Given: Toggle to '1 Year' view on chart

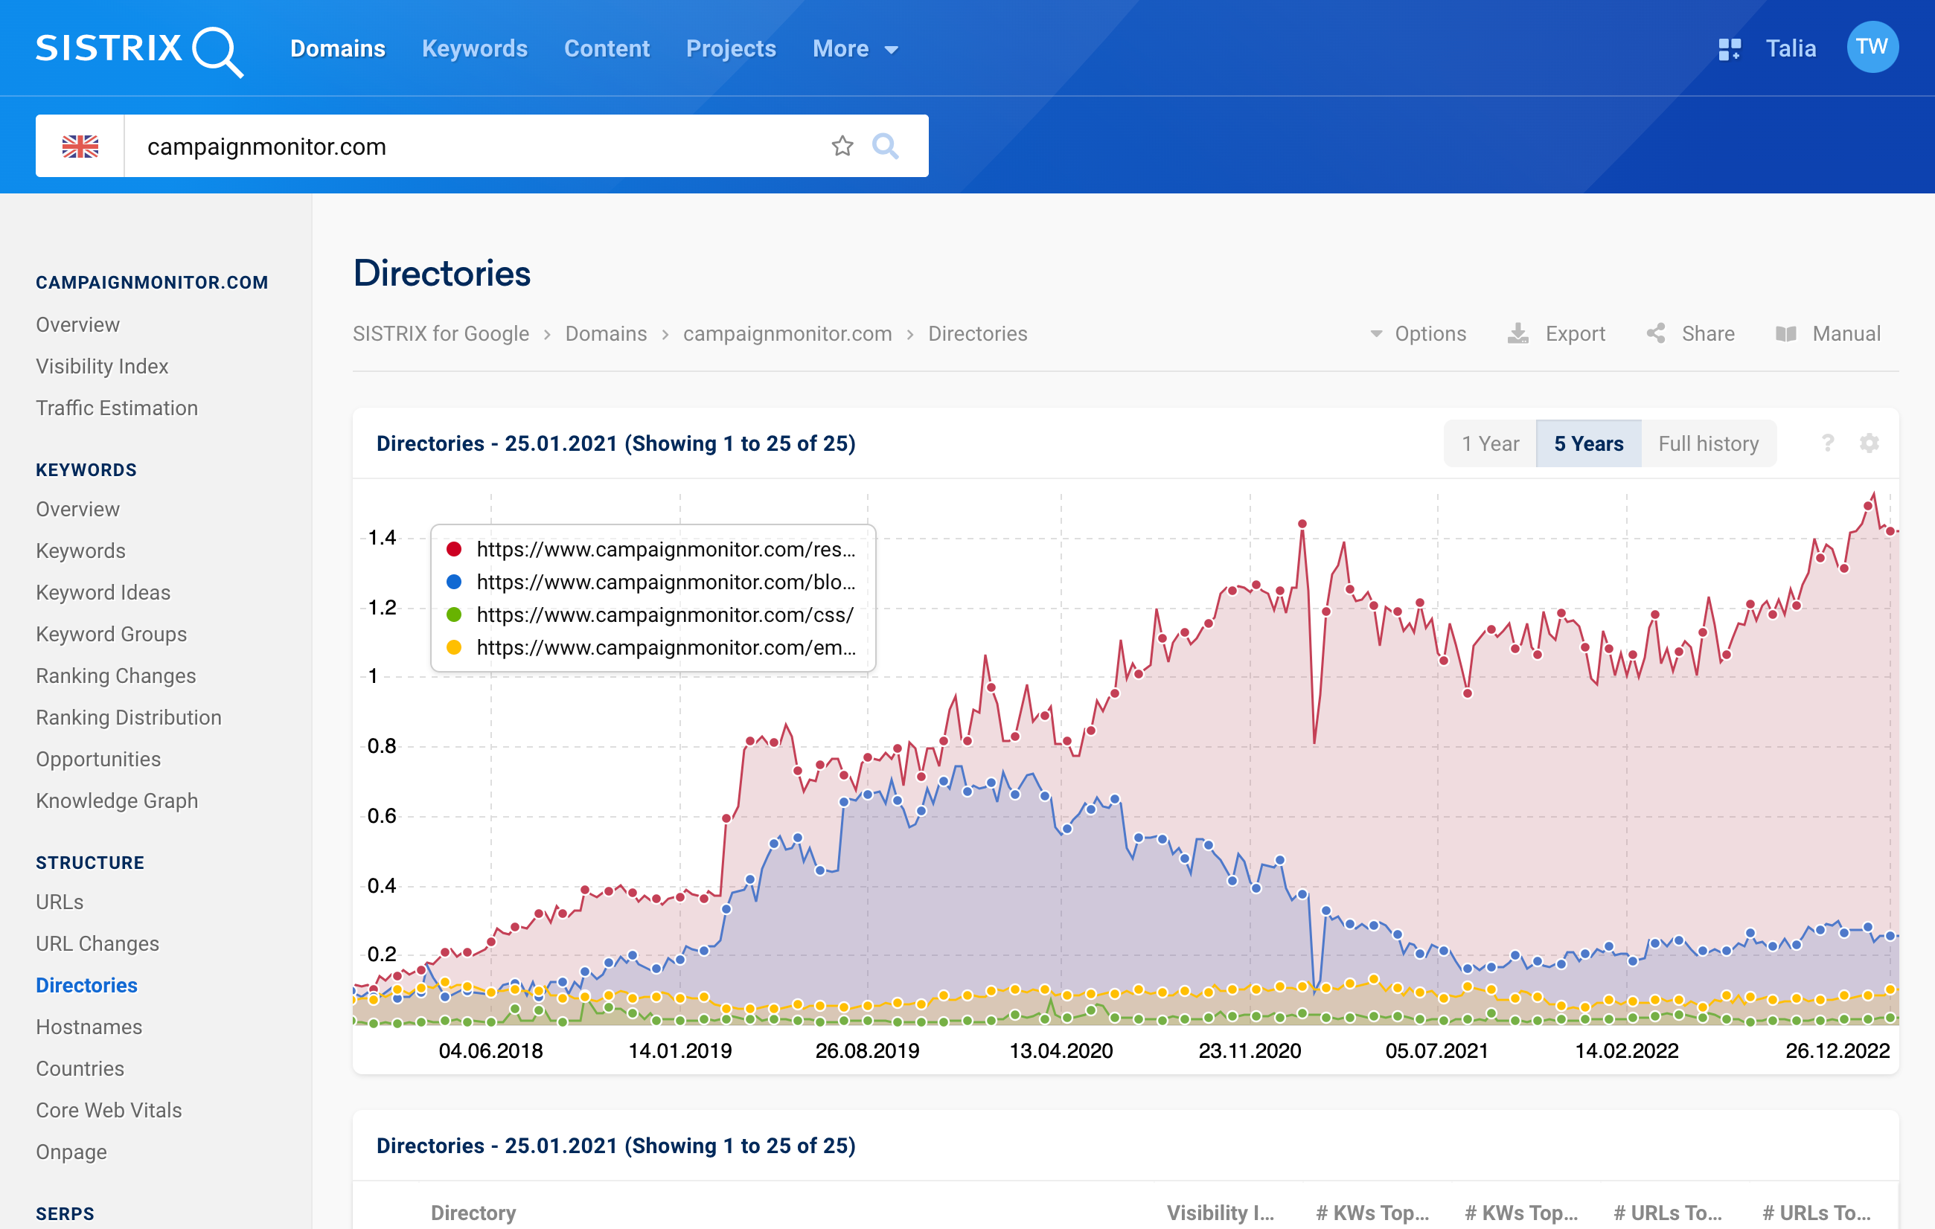Looking at the screenshot, I should [1489, 443].
